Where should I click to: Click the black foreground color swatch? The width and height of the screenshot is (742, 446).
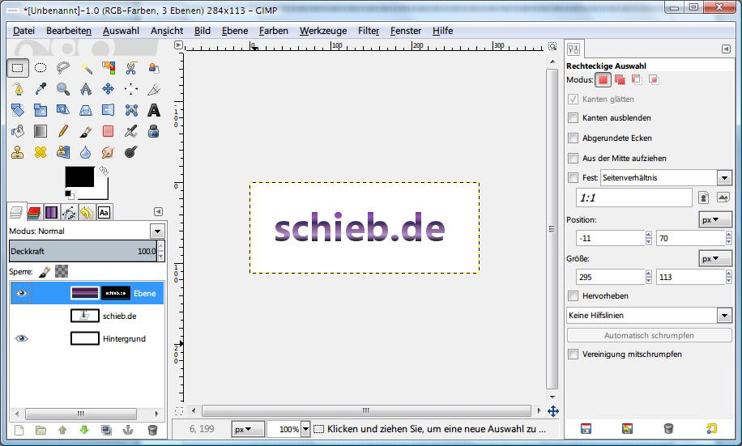click(x=79, y=176)
